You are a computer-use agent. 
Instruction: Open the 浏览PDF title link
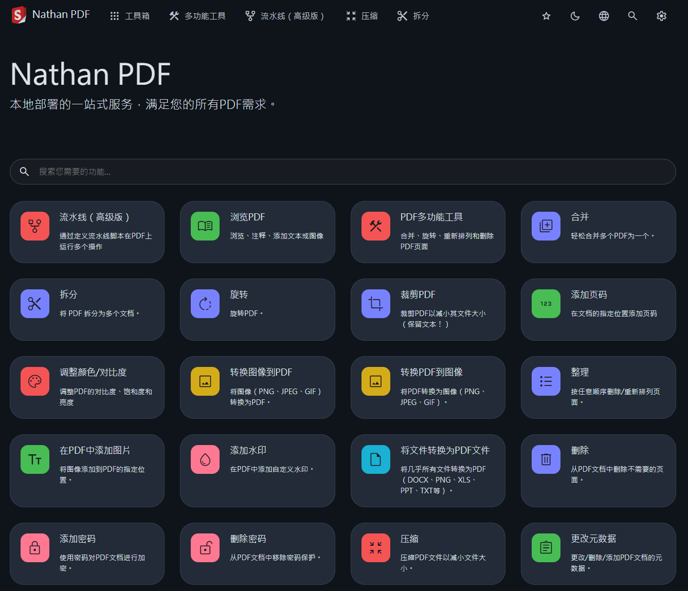pos(247,217)
